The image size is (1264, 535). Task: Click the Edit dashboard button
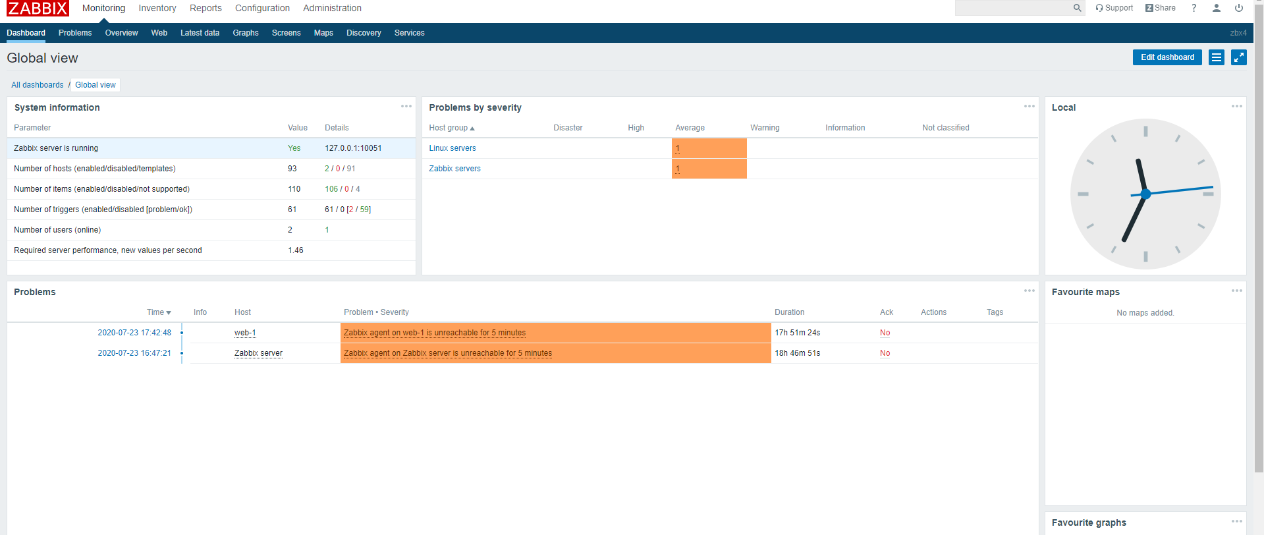tap(1167, 57)
